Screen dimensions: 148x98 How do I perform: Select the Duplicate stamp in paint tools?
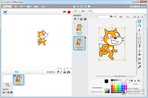coord(139,54)
